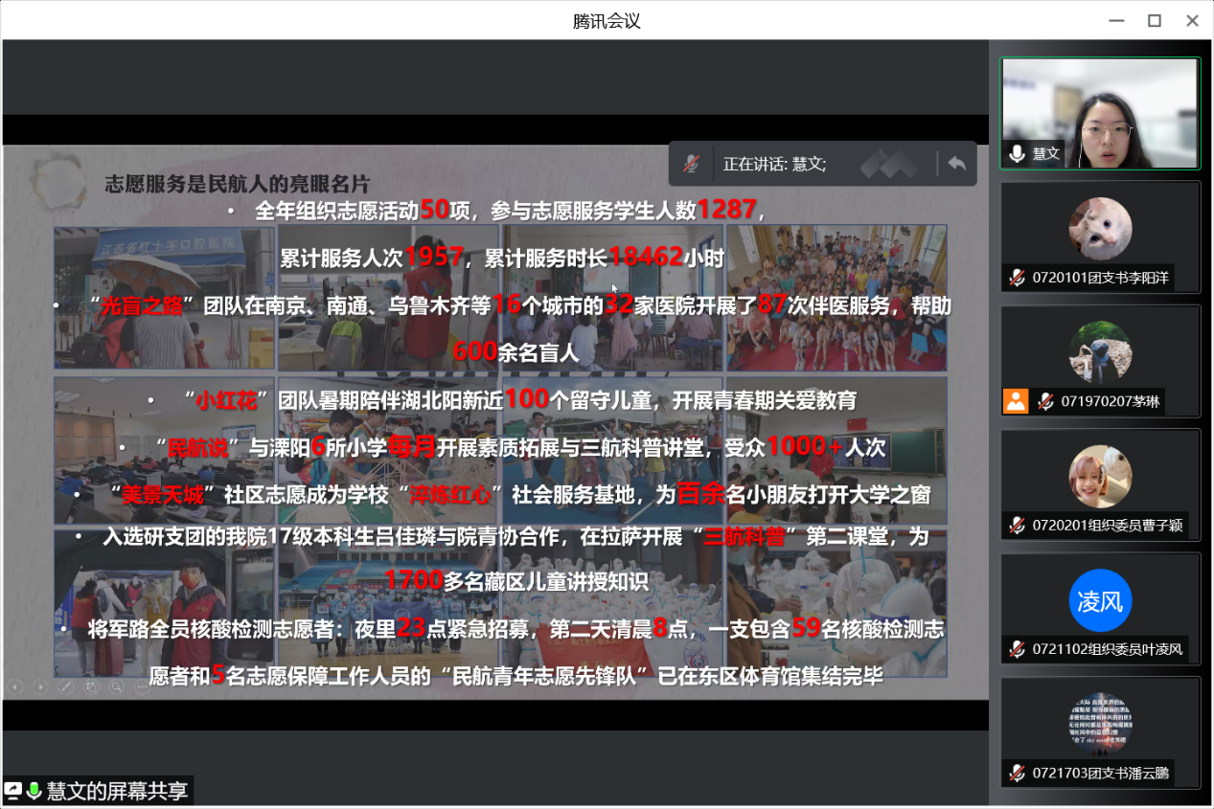Image resolution: width=1214 pixels, height=809 pixels.
Task: Go to the previous slide using arrow control
Action: click(x=15, y=686)
